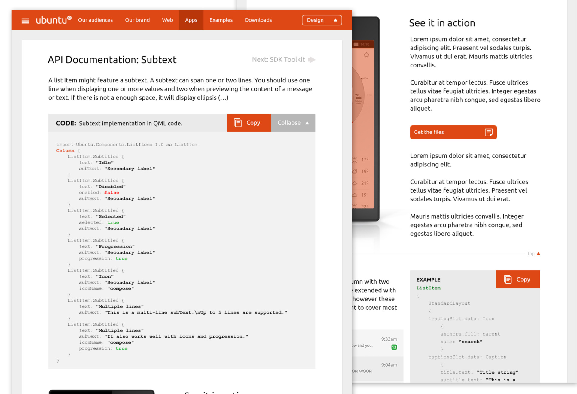Screen dimensions: 577x394
Task: Open Our audiences nav item
Action: point(95,20)
